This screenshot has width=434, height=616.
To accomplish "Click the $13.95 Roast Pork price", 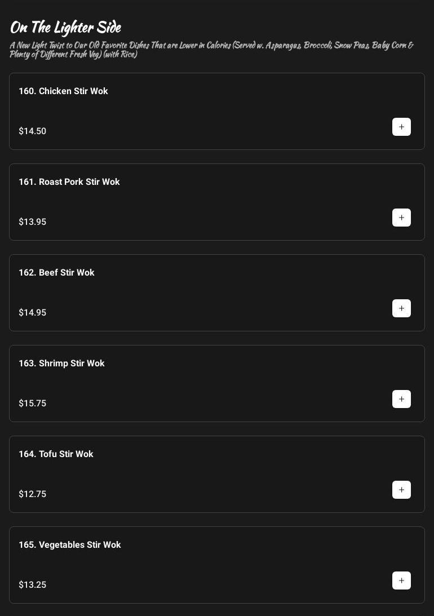I will click(33, 222).
